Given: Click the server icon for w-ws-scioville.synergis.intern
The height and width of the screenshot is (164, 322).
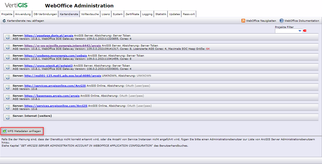Looking at the screenshot, I should pyautogui.click(x=8, y=47).
